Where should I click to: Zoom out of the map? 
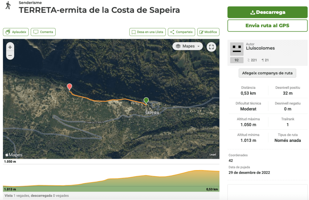[x=10, y=55]
